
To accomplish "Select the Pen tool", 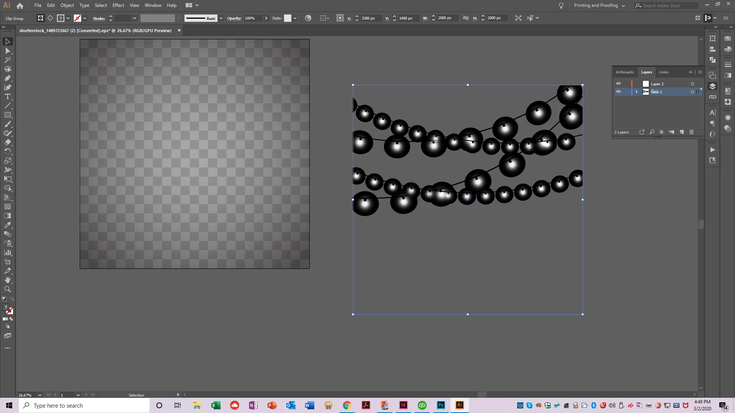I will click(x=7, y=78).
